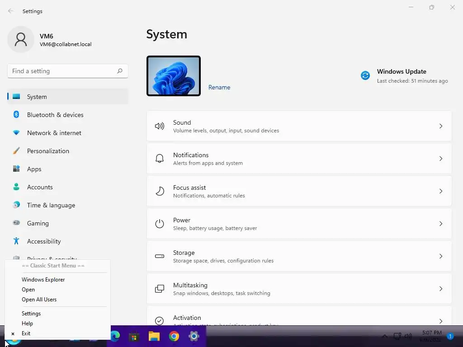This screenshot has width=463, height=347.
Task: Click the Gaming controller icon
Action: click(x=16, y=223)
